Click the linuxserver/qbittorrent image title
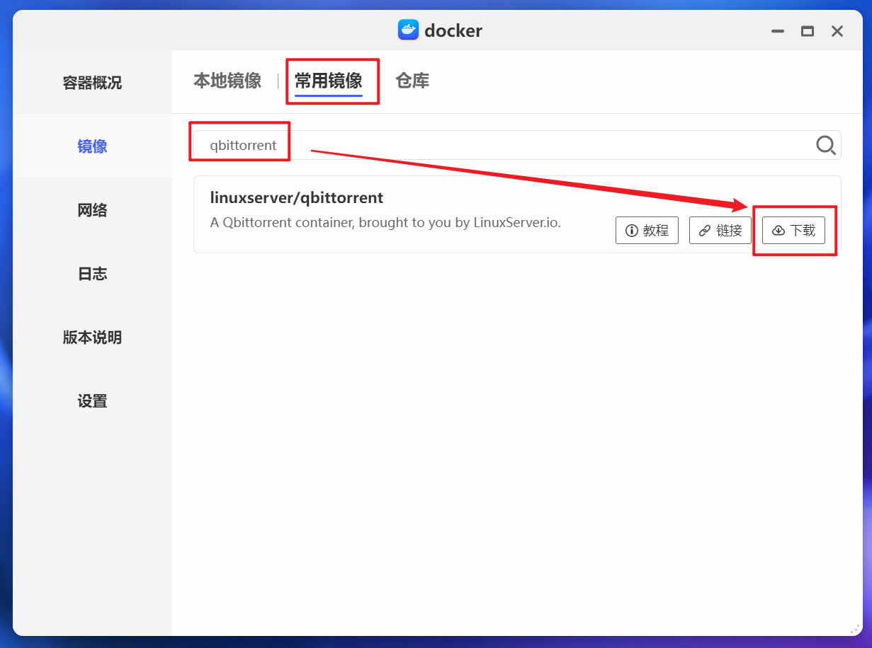Viewport: 872px width, 648px height. click(x=297, y=198)
